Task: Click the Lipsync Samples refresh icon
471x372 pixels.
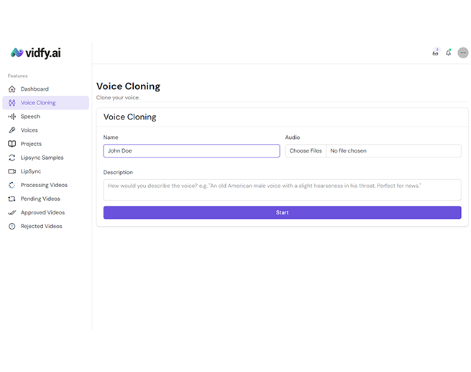Action: 12,158
